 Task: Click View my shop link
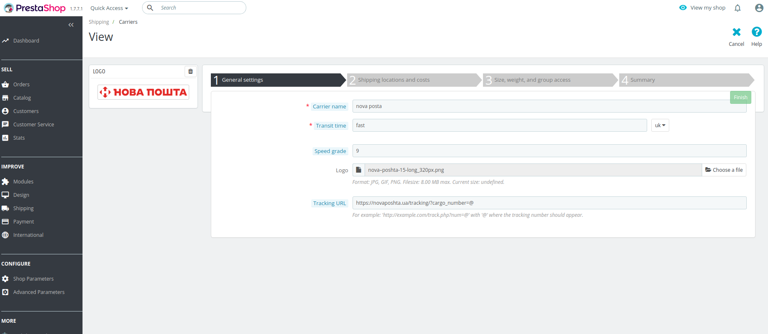point(708,8)
